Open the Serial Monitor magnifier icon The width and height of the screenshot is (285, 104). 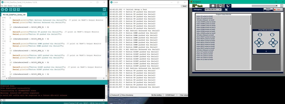pos(104,10)
